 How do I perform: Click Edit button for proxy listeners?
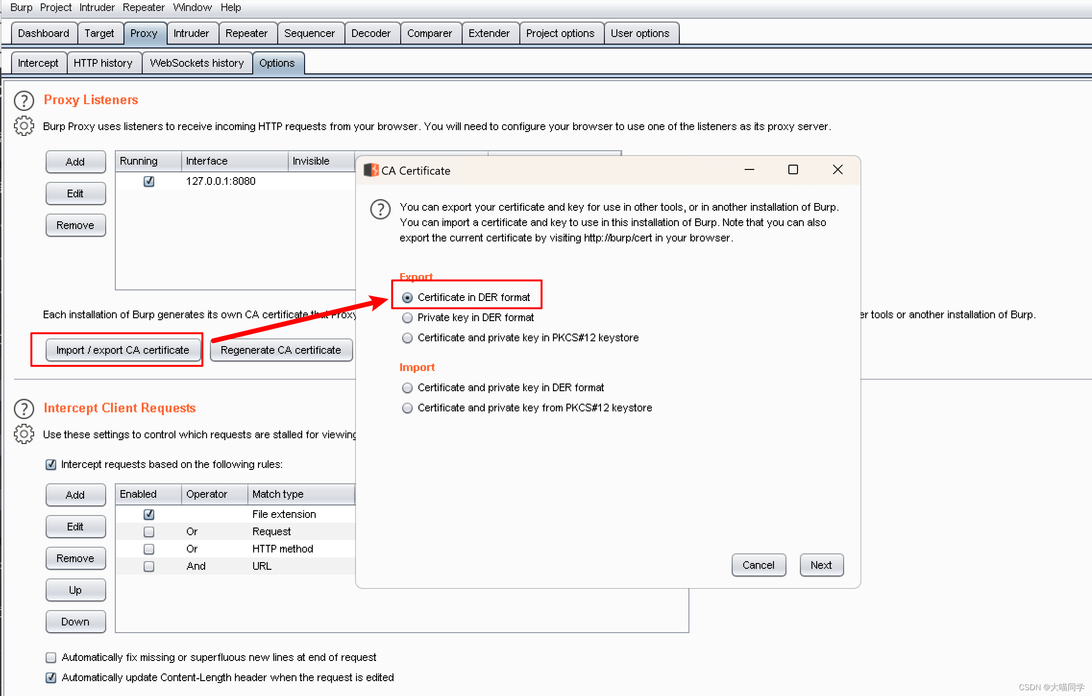(x=75, y=193)
